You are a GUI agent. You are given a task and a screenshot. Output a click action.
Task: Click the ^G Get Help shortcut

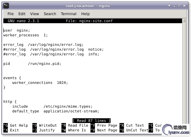click(x=16, y=126)
